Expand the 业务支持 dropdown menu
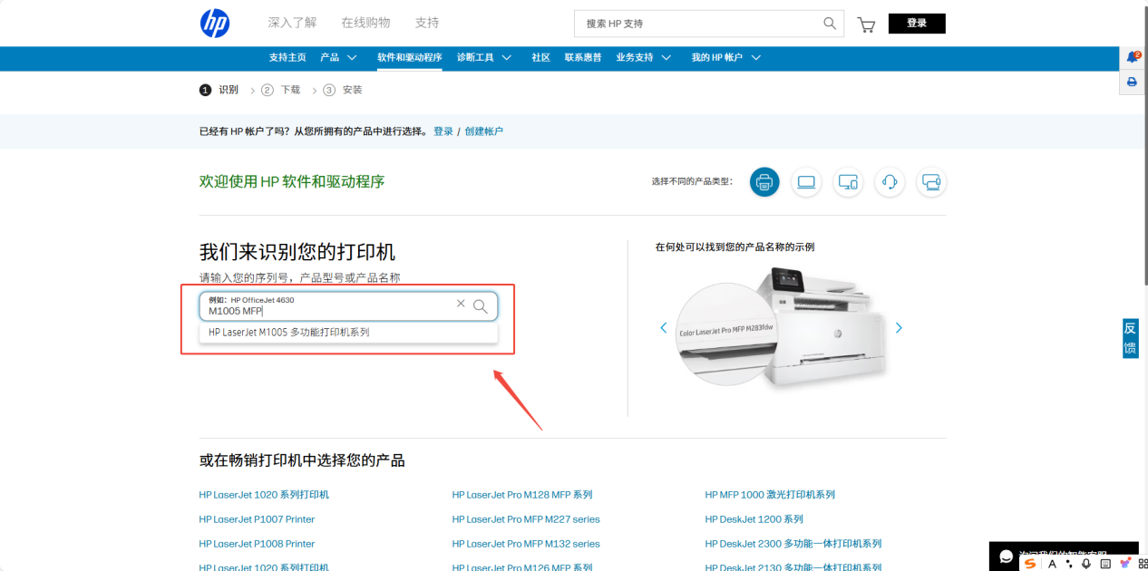 coord(644,57)
